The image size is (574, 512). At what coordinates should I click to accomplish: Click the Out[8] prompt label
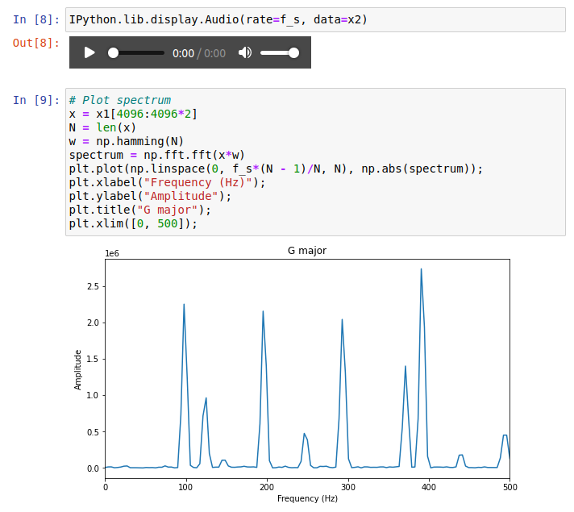[x=35, y=43]
